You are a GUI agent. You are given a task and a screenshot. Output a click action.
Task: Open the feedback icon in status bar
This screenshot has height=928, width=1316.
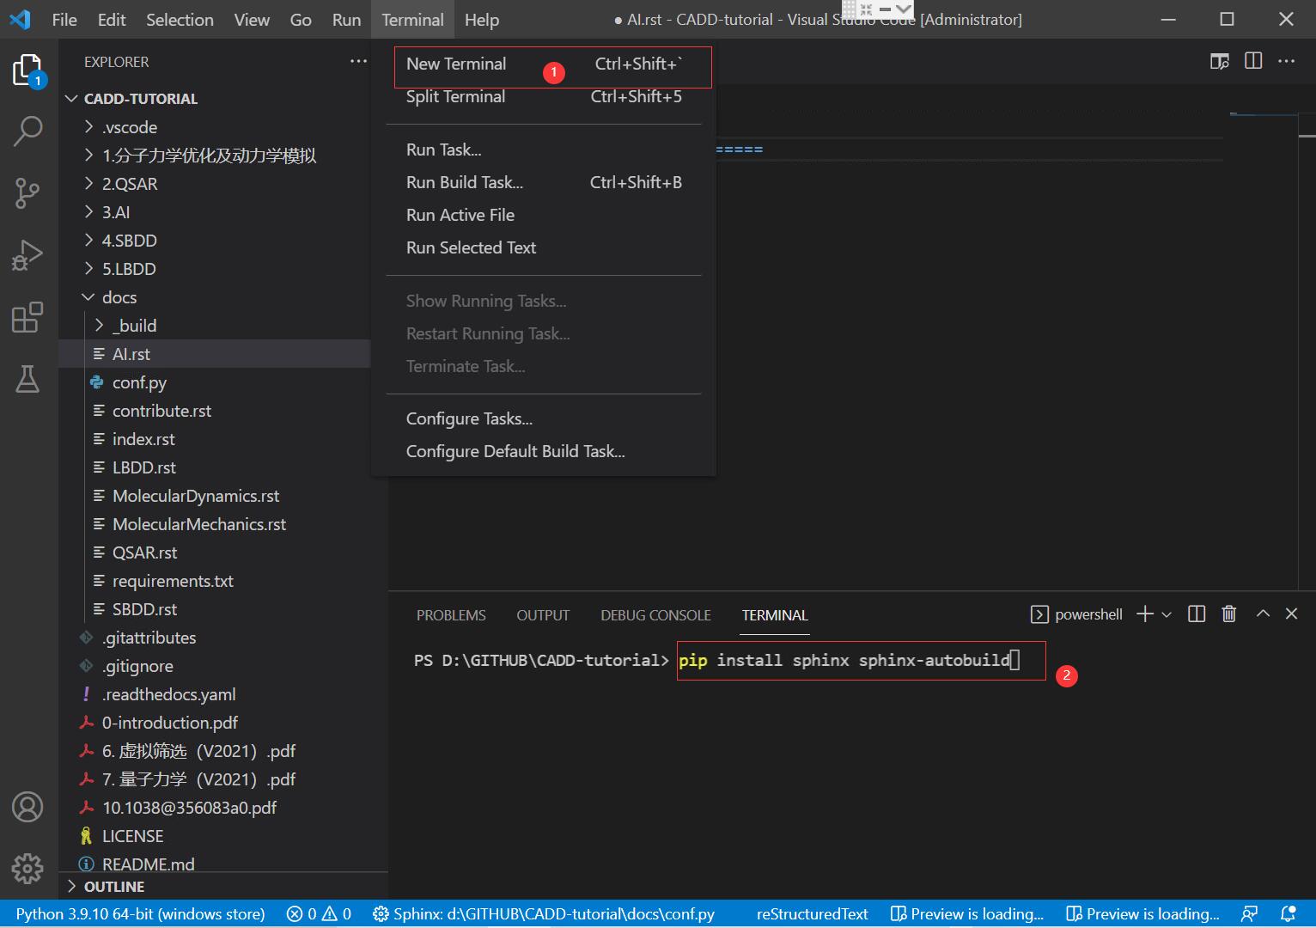pos(1250,913)
